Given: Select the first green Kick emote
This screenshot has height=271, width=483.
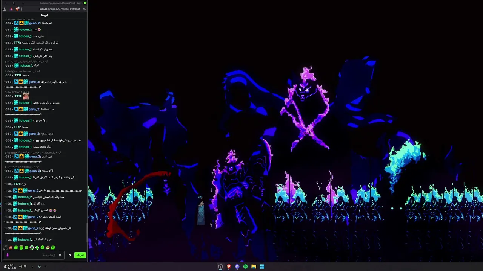Looking at the screenshot, I should 16,248.
